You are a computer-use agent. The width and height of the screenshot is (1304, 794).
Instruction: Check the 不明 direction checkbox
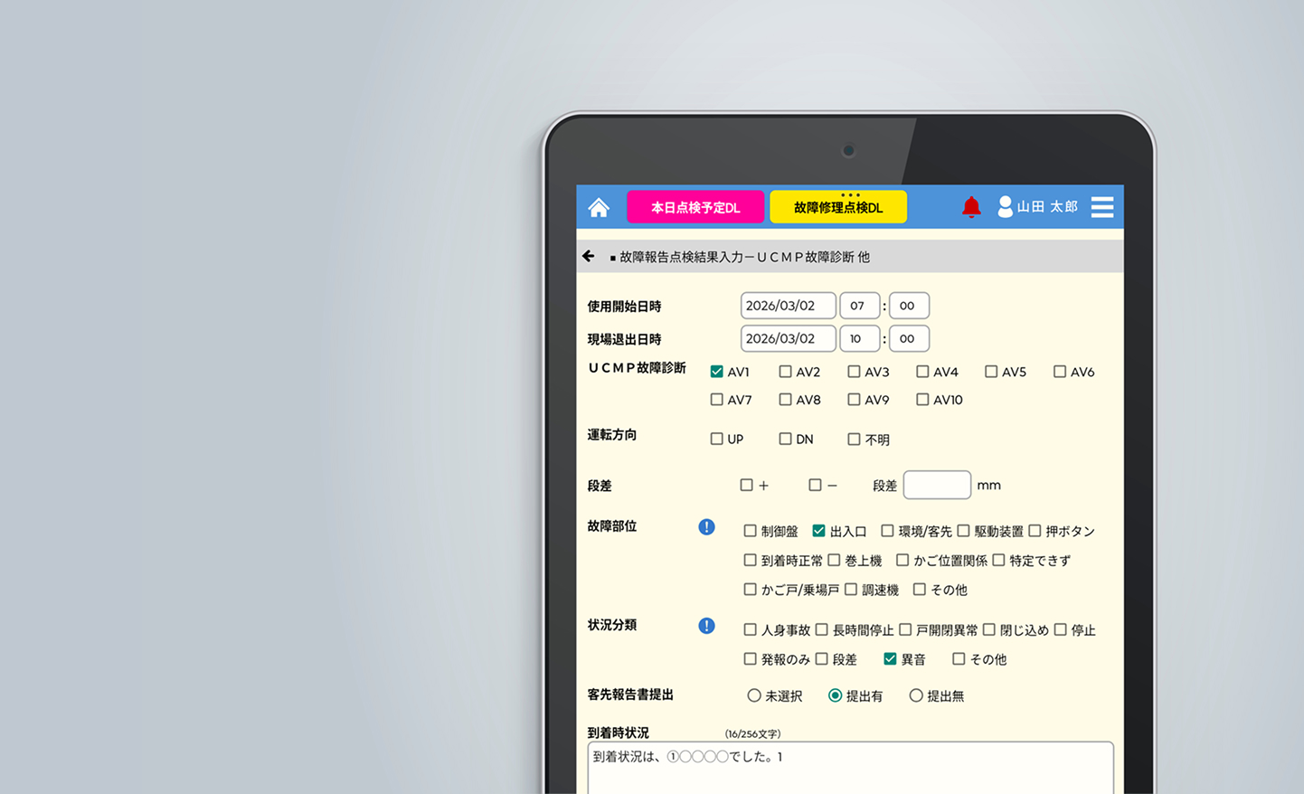(x=853, y=439)
